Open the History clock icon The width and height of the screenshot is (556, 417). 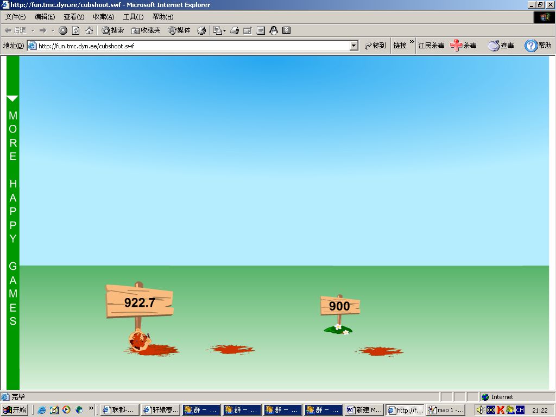pos(201,30)
